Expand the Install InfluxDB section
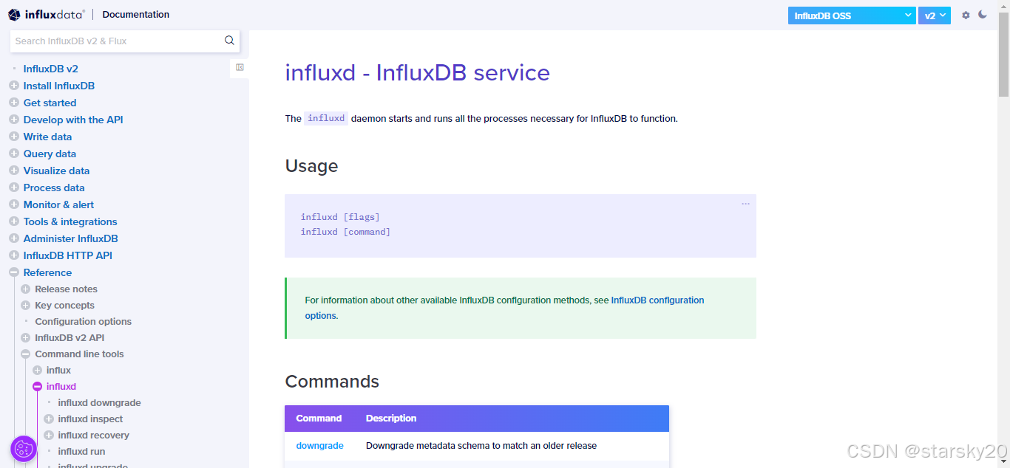This screenshot has width=1010, height=468. pyautogui.click(x=13, y=86)
